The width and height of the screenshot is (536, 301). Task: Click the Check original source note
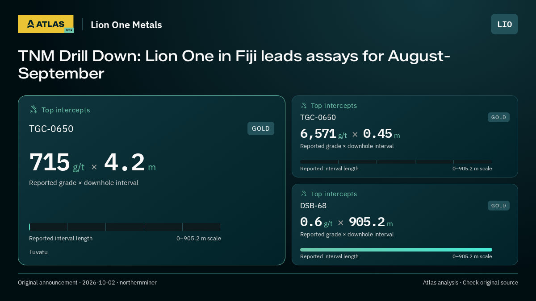click(x=490, y=282)
